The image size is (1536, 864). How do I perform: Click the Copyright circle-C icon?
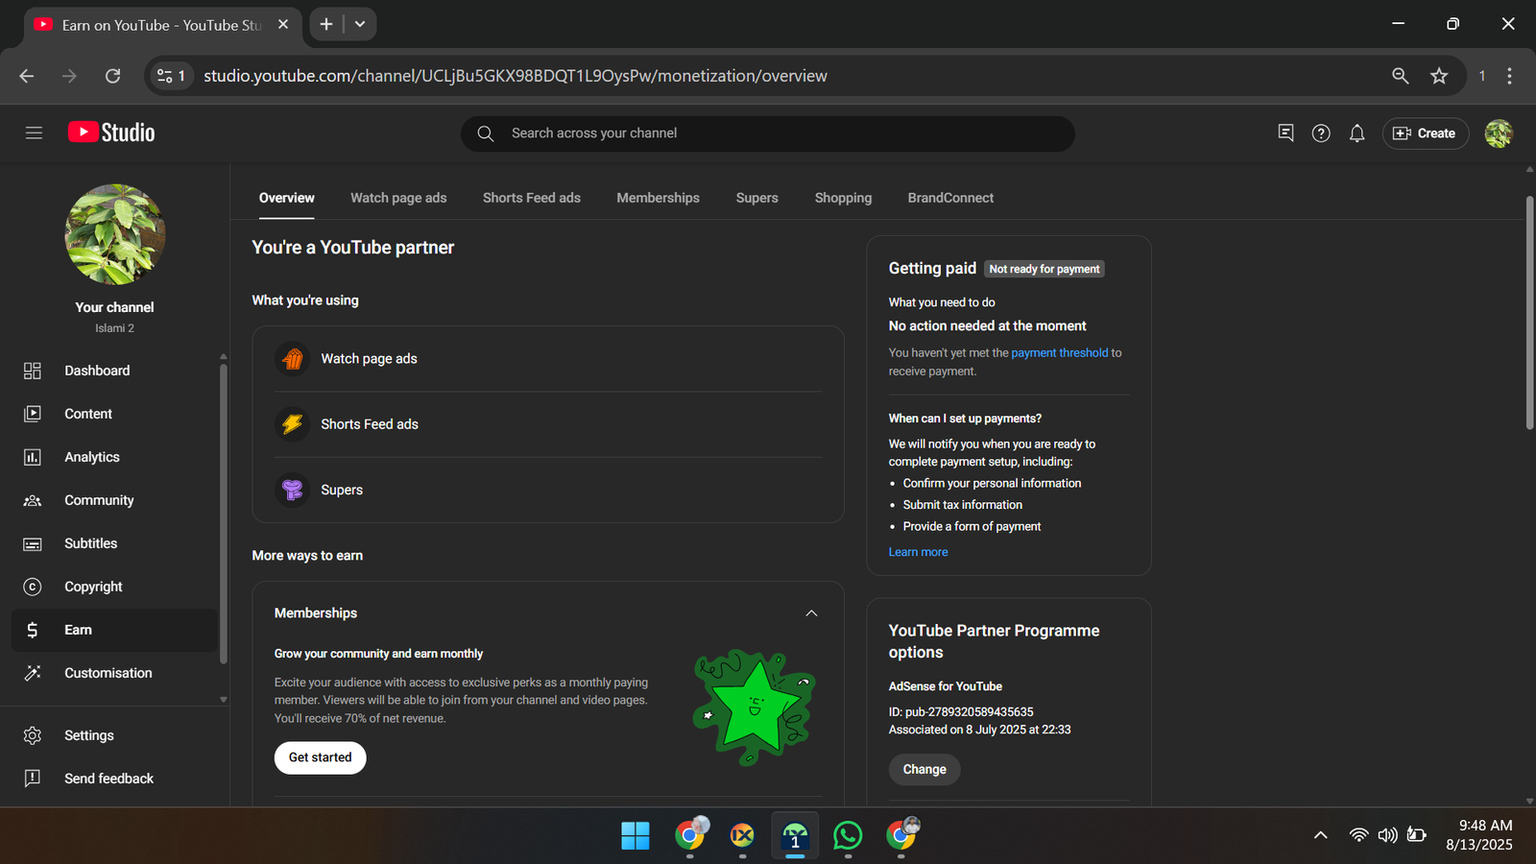click(33, 587)
